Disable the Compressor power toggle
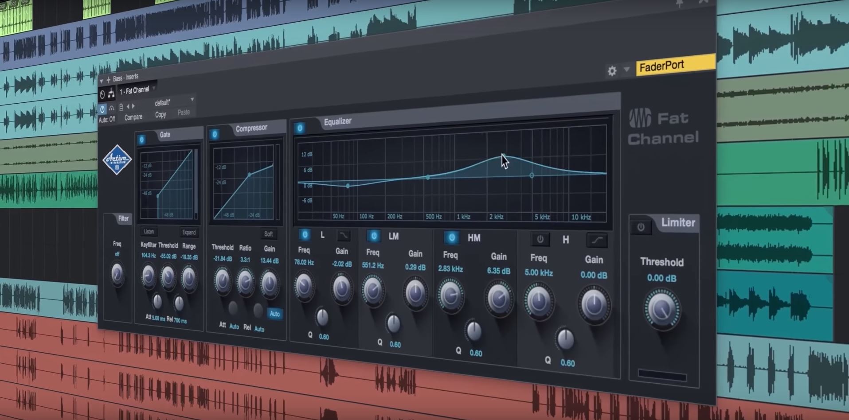 pos(215,134)
